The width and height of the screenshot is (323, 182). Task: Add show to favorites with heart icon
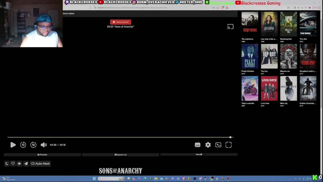coord(13,164)
